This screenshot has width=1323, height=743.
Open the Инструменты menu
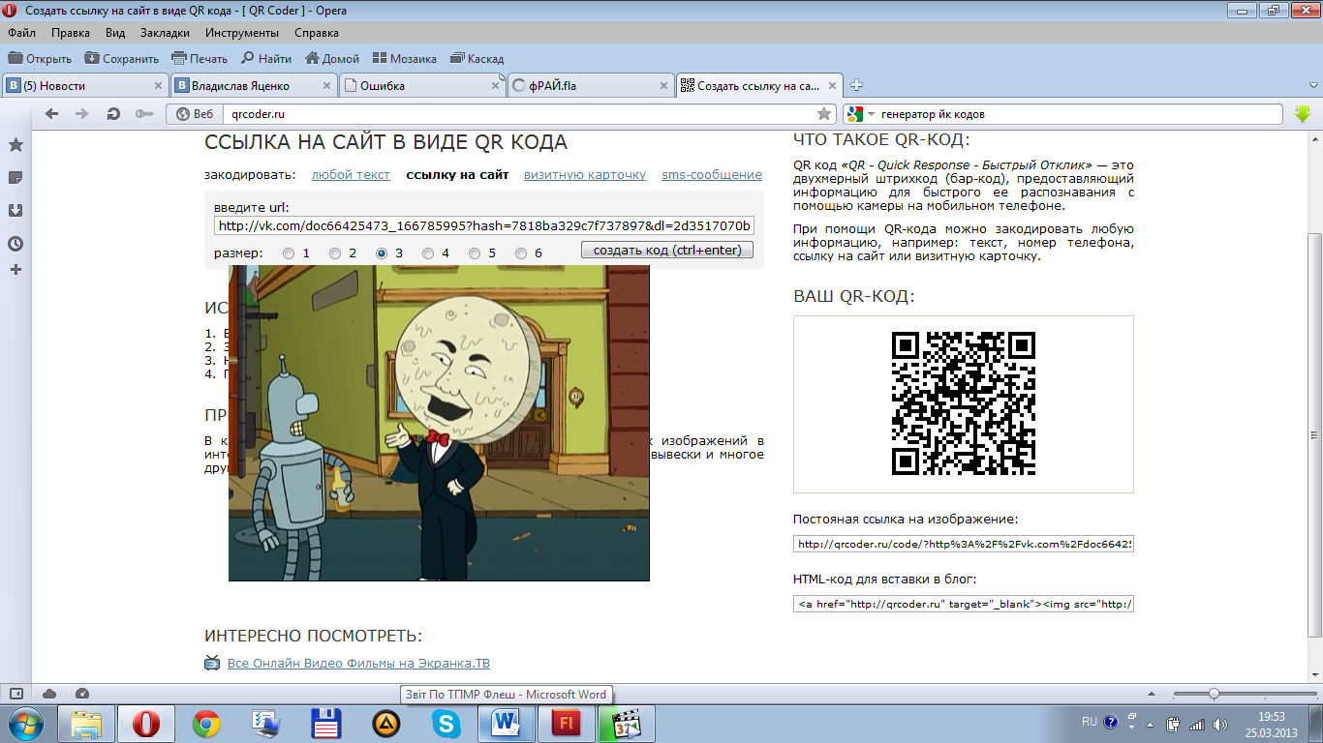242,33
